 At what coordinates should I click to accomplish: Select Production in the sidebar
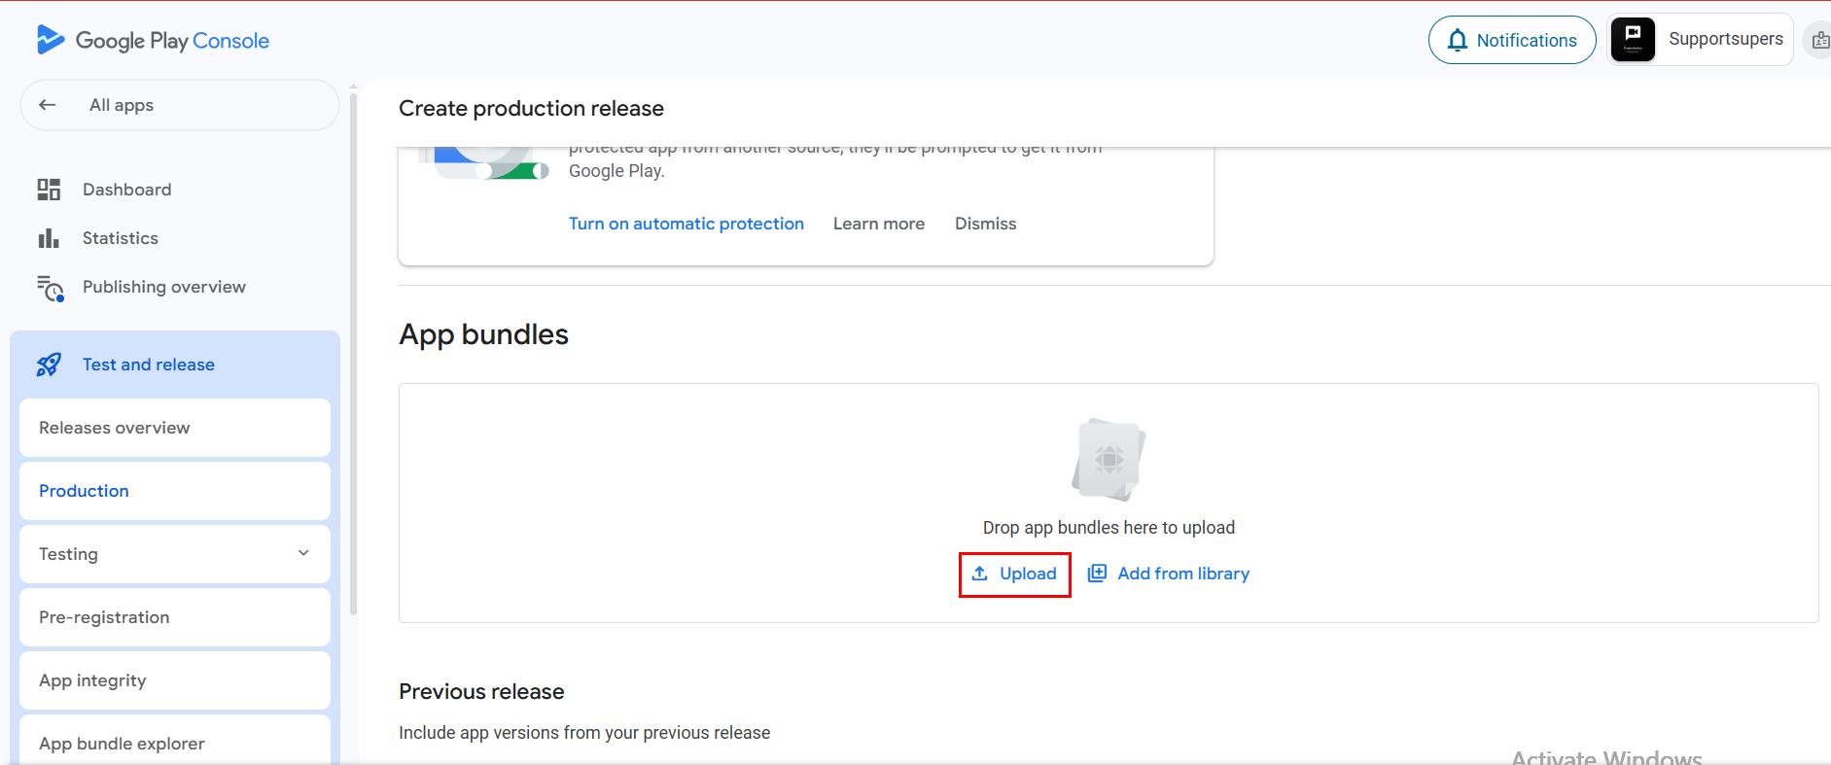pos(85,491)
